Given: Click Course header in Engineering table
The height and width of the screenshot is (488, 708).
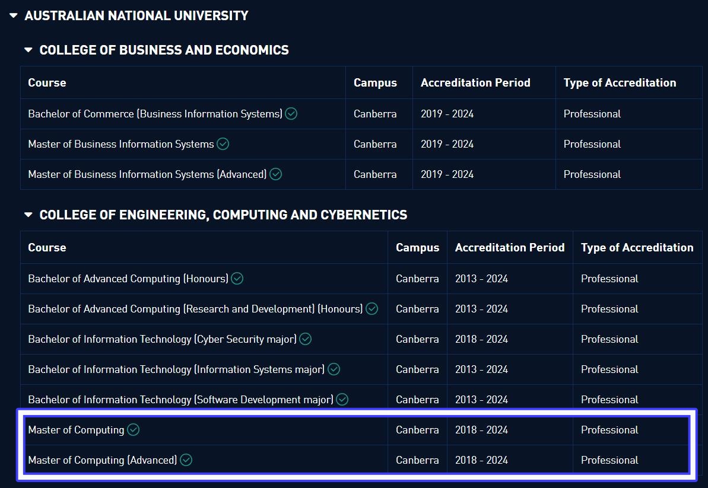Looking at the screenshot, I should click(x=47, y=248).
